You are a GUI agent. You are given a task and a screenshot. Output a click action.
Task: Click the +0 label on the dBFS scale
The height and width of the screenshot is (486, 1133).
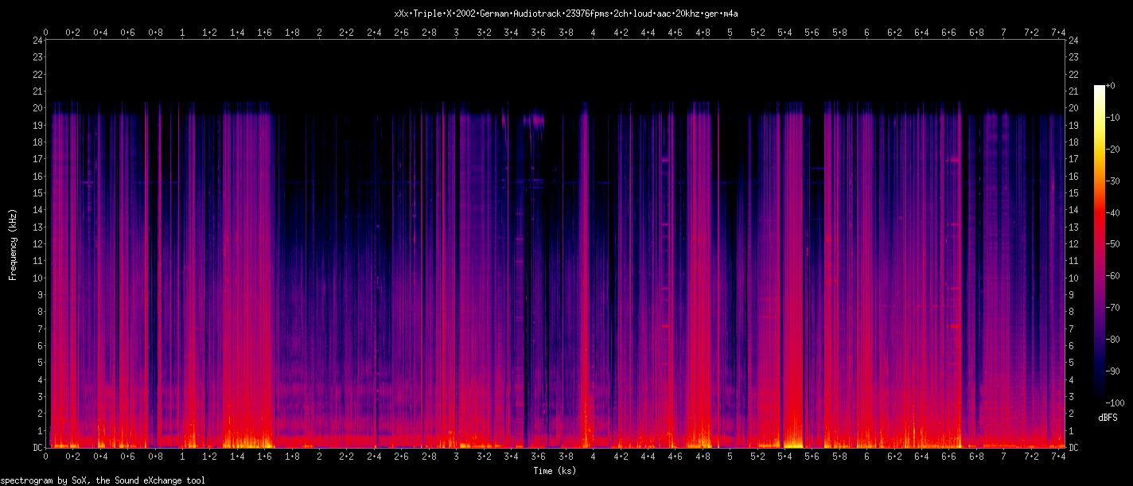(x=1111, y=85)
